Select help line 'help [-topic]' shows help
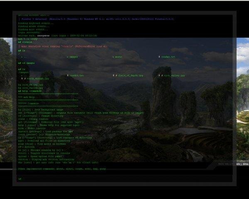The image size is (249, 199). [49, 125]
